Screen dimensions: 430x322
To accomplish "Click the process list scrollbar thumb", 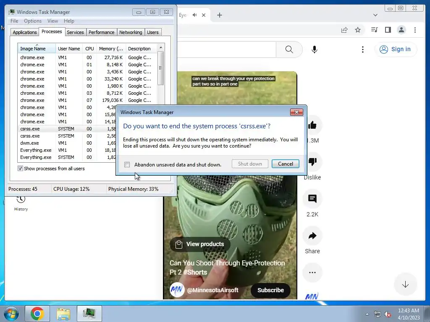I will [161, 68].
